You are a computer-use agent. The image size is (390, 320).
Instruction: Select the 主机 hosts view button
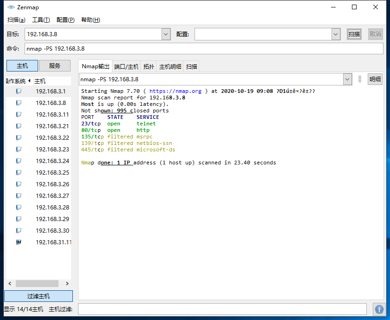click(22, 65)
